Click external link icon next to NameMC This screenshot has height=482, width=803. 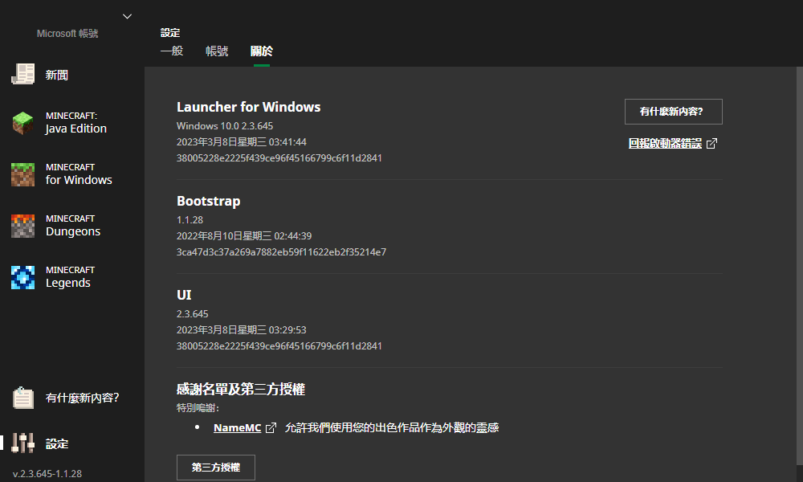(271, 427)
